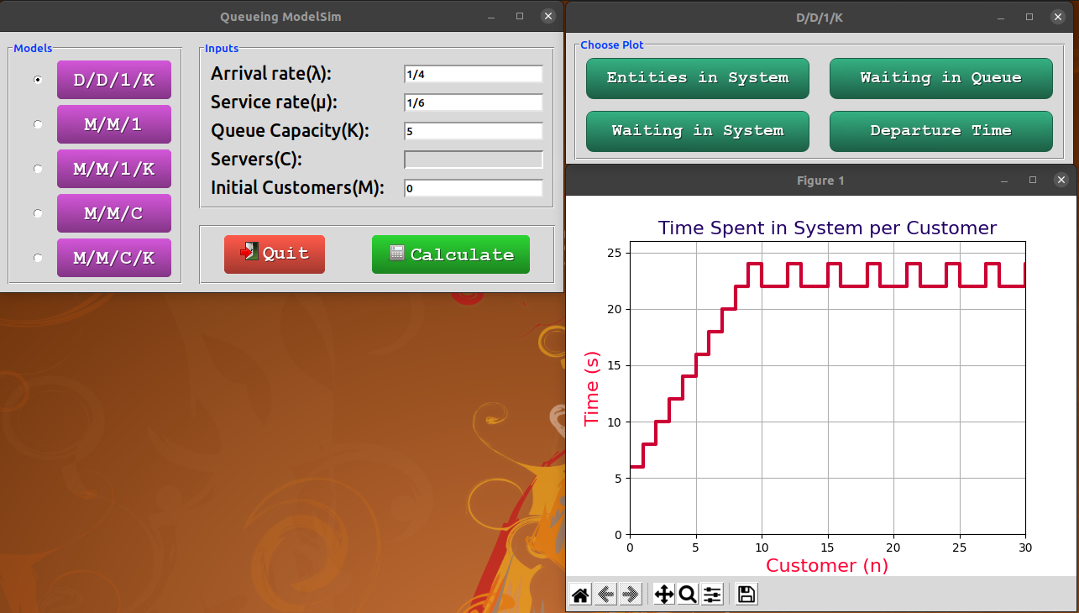The image size is (1079, 613).
Task: Select the Zoom to rectangle tool
Action: pos(687,595)
